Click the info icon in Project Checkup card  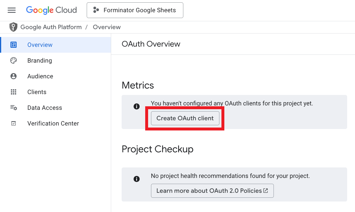coord(136,179)
